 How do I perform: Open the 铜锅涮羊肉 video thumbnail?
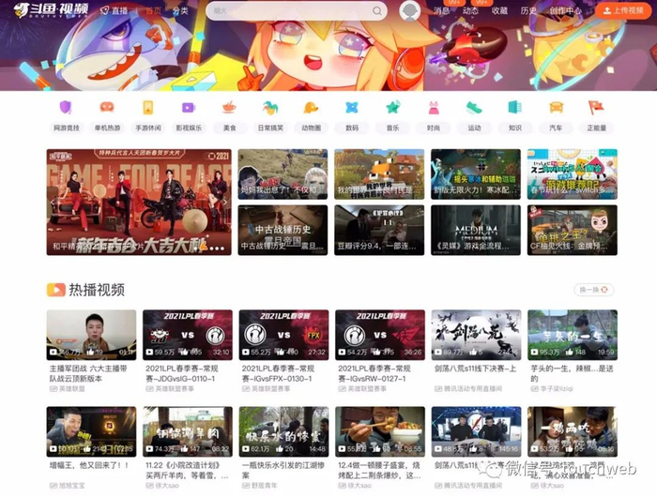(x=188, y=431)
